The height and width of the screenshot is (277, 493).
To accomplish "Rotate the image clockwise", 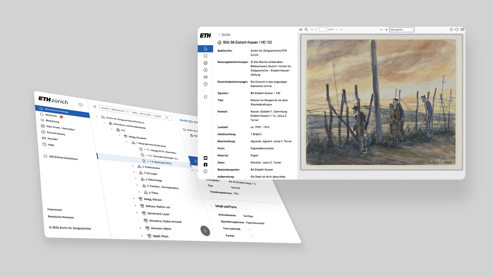I will click(451, 30).
